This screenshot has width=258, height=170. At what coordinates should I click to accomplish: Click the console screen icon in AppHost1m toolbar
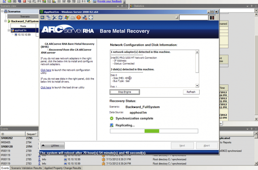tap(42, 17)
